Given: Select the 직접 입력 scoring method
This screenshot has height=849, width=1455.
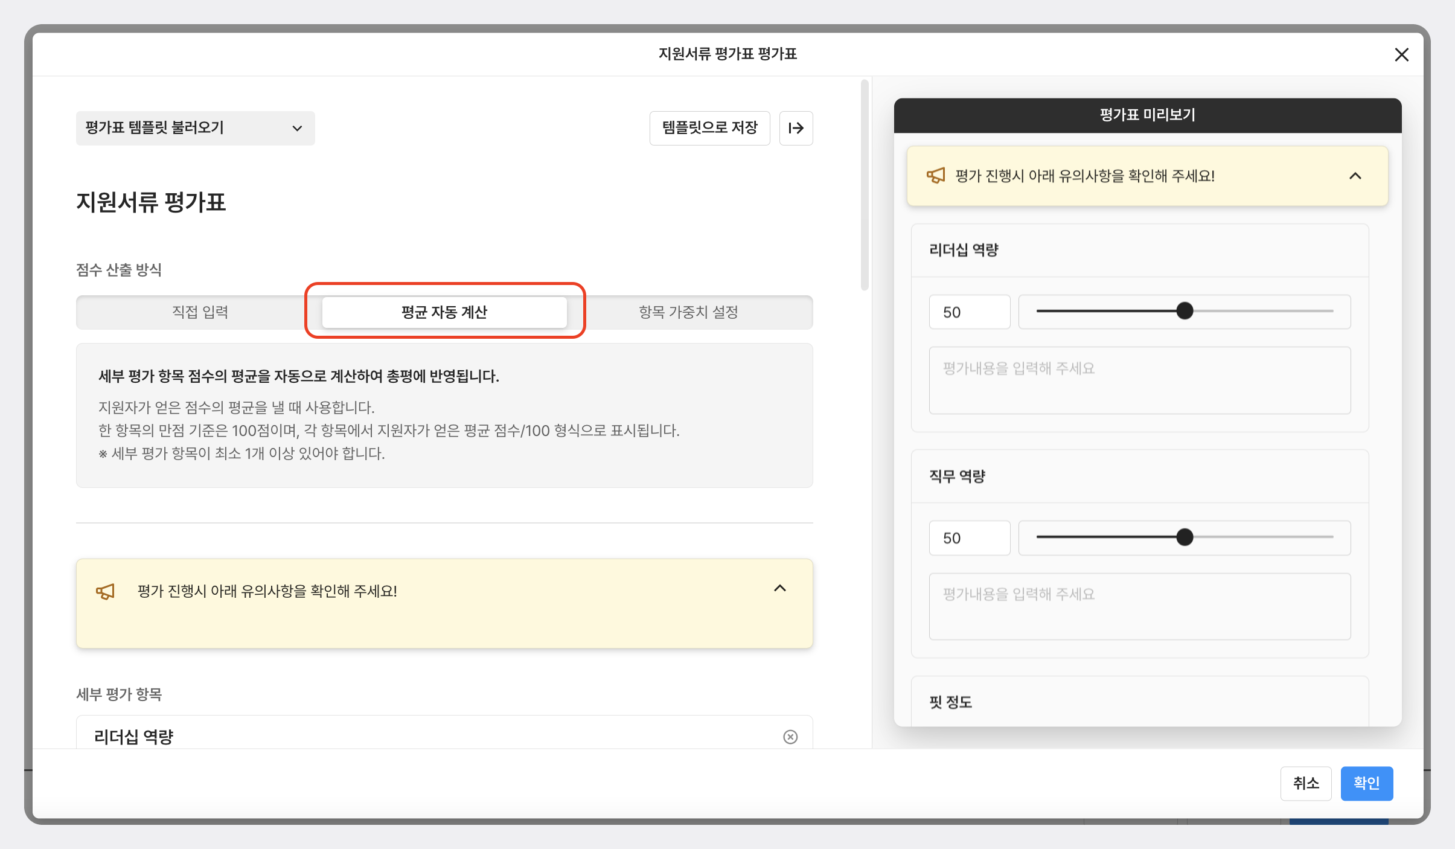Looking at the screenshot, I should click(200, 312).
